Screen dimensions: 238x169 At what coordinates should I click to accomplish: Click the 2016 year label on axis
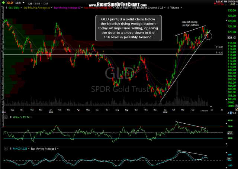point(165,112)
